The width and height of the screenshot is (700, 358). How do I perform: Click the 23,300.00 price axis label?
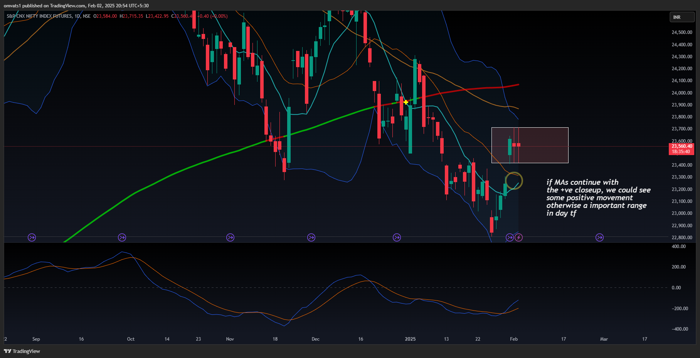coord(681,177)
